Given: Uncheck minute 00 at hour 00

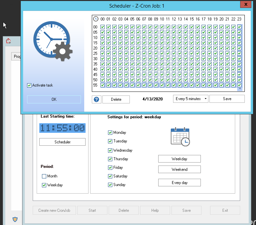Looking at the screenshot, I should pyautogui.click(x=102, y=27).
